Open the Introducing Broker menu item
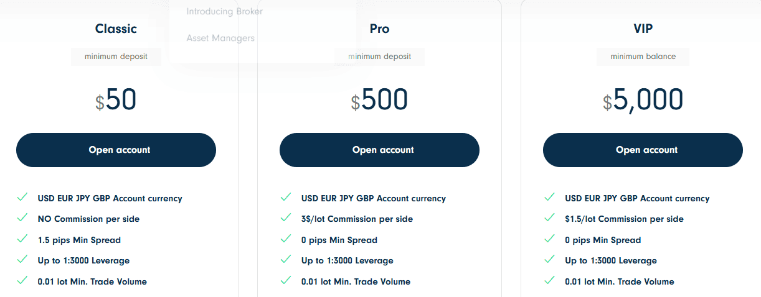Screen dimensions: 761x297 pos(224,11)
